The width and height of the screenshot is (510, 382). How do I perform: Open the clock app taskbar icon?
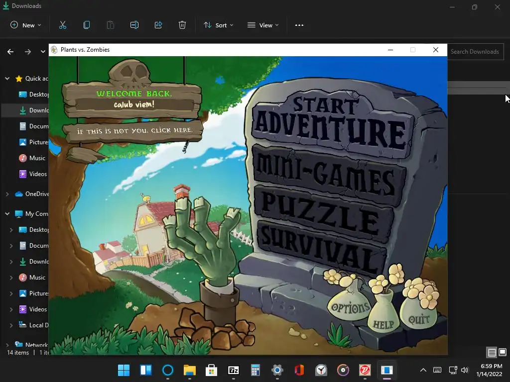[321, 370]
